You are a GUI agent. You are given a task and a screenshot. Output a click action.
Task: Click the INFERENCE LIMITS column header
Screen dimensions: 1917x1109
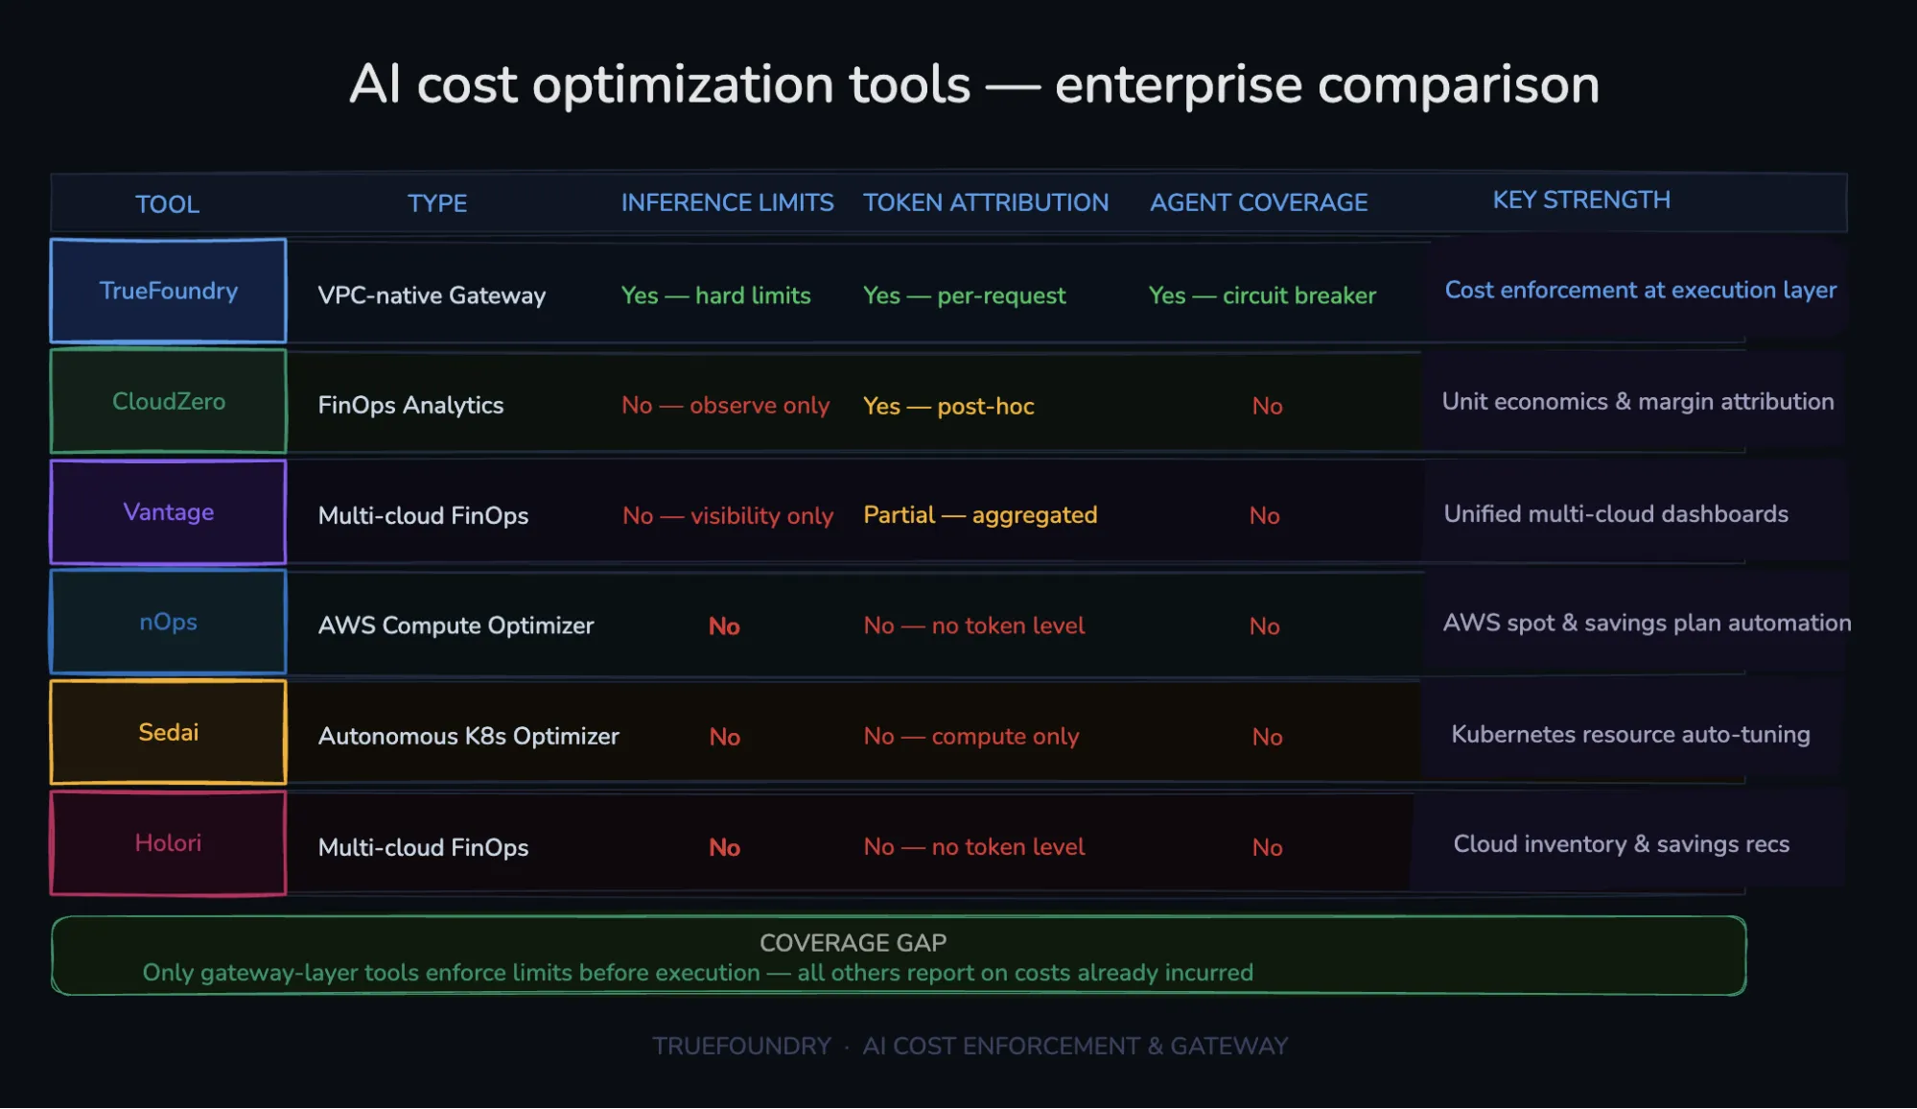[x=727, y=202]
